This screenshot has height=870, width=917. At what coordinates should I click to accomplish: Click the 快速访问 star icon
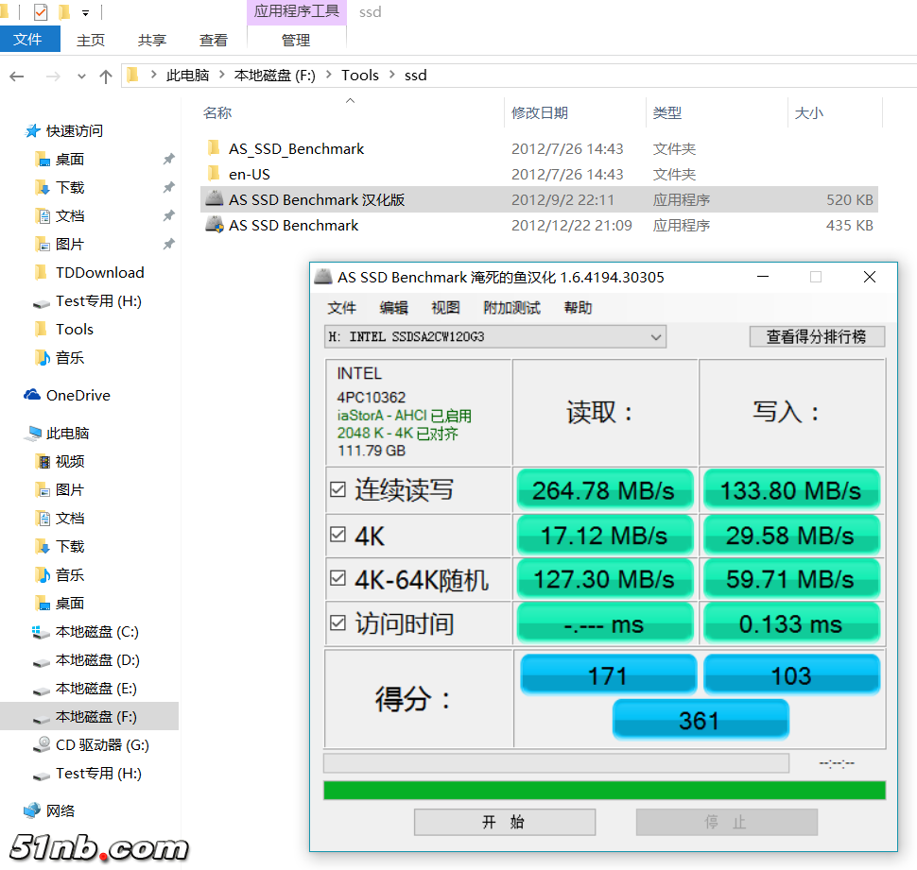click(33, 130)
